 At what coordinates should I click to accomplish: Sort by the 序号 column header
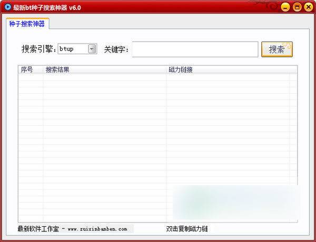[x=31, y=69]
